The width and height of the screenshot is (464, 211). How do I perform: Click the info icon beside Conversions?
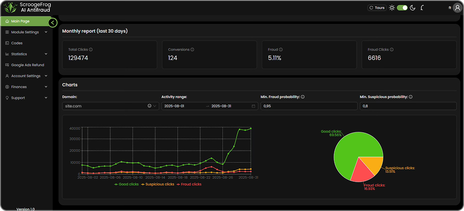tap(193, 49)
